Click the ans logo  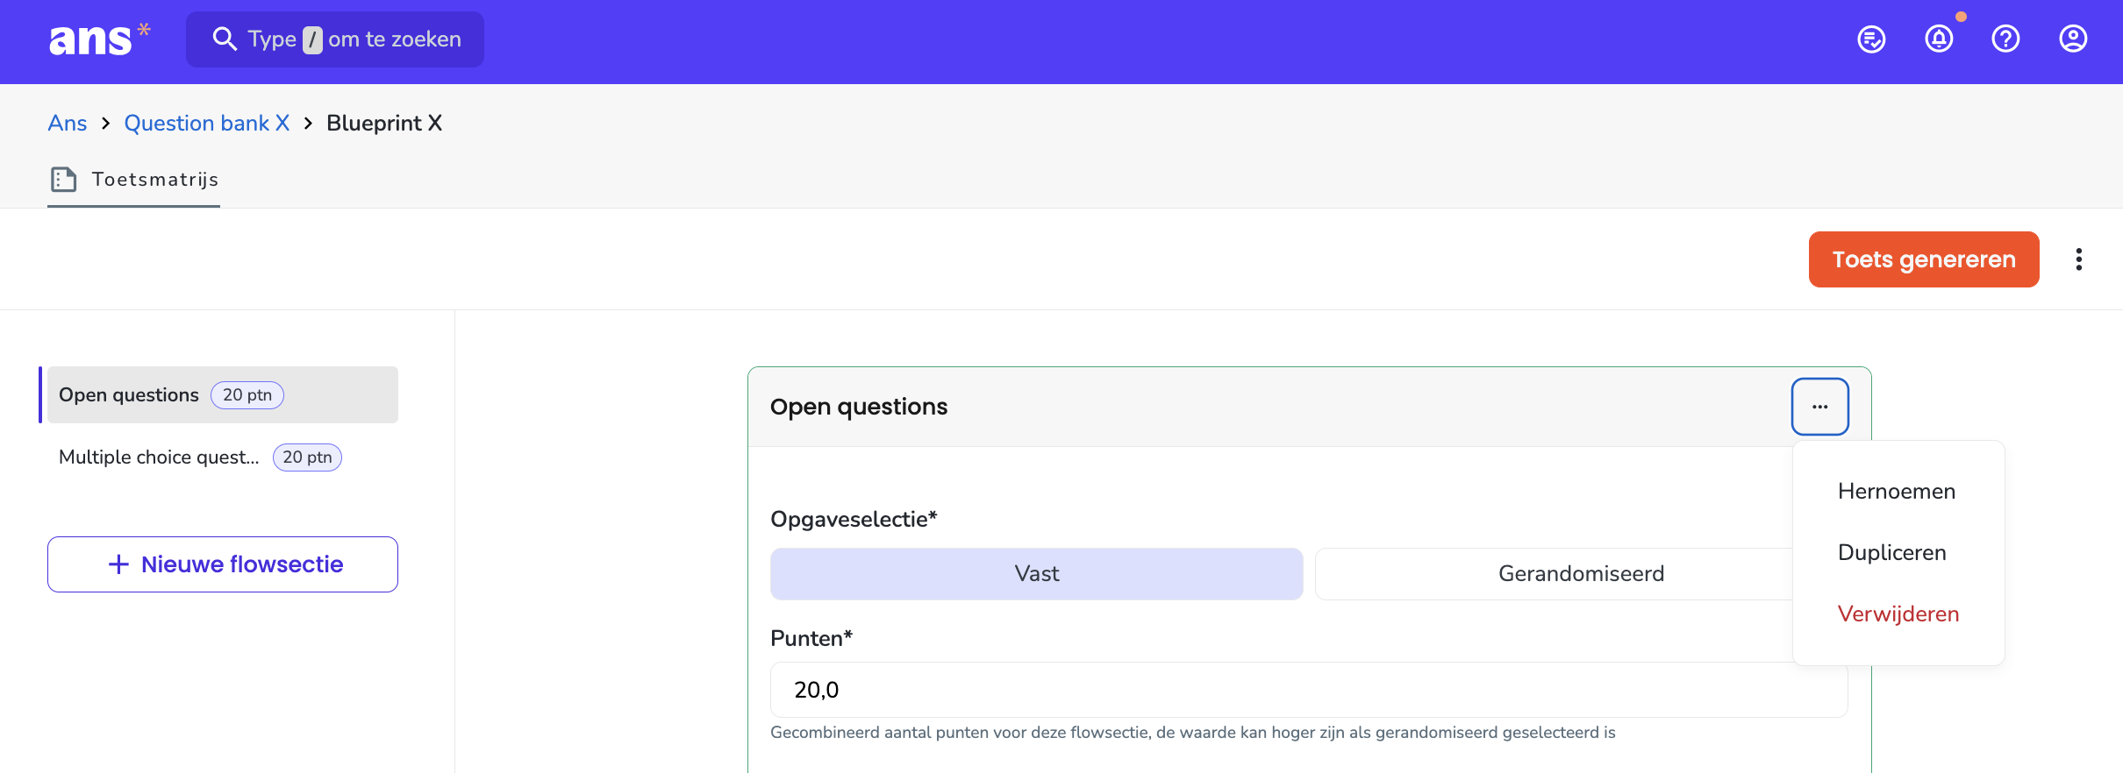(99, 39)
